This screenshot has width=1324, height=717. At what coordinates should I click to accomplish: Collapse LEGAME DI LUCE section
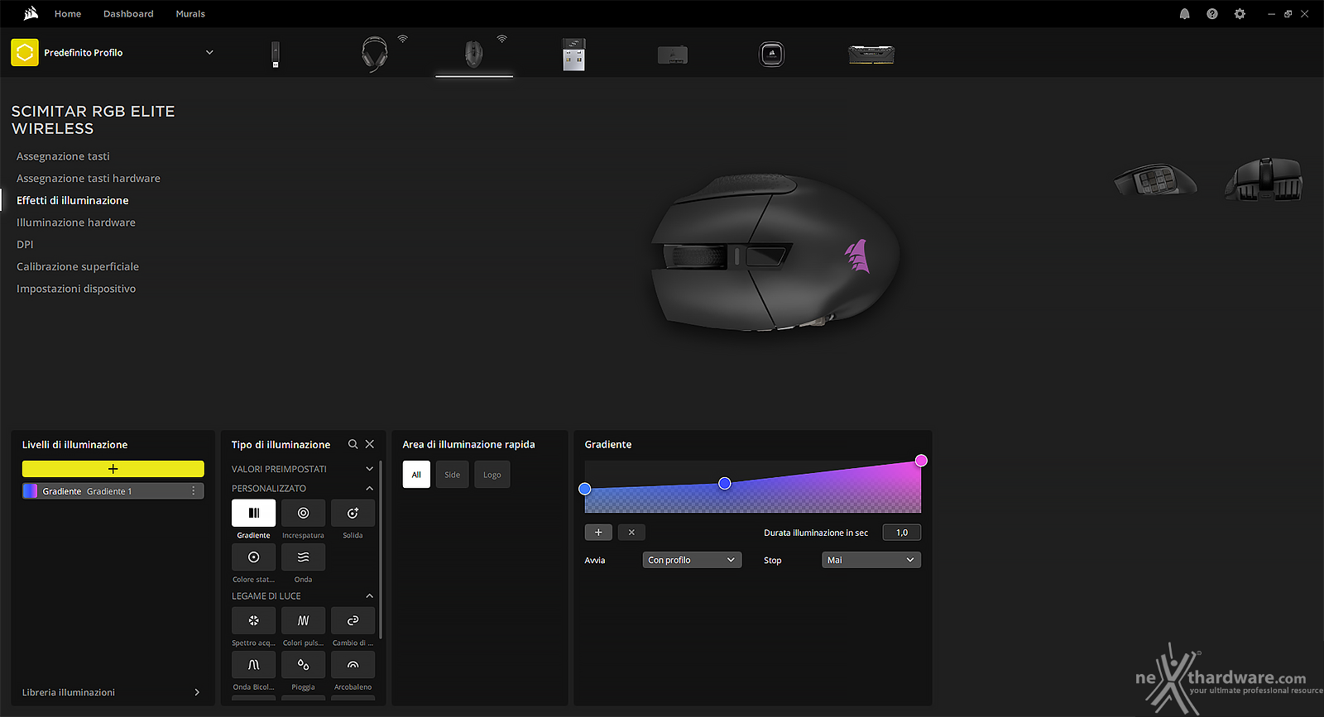coord(369,596)
